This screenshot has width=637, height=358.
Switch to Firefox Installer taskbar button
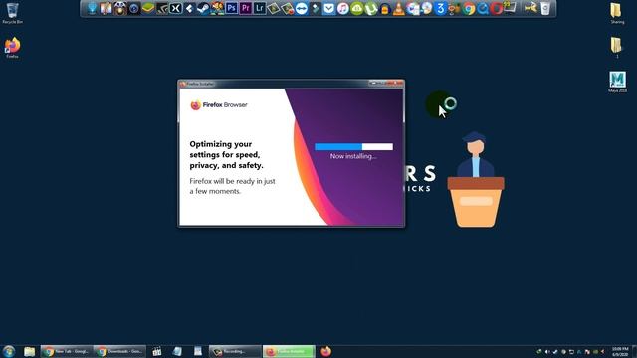[289, 351]
